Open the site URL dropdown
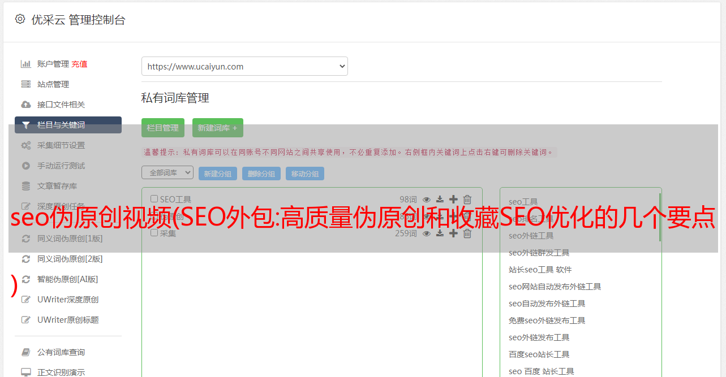This screenshot has width=726, height=377. (x=244, y=66)
